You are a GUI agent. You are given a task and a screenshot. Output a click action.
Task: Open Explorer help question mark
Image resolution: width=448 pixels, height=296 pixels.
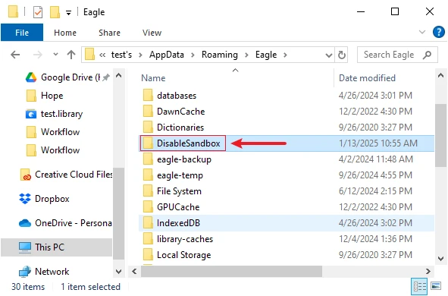pyautogui.click(x=439, y=32)
